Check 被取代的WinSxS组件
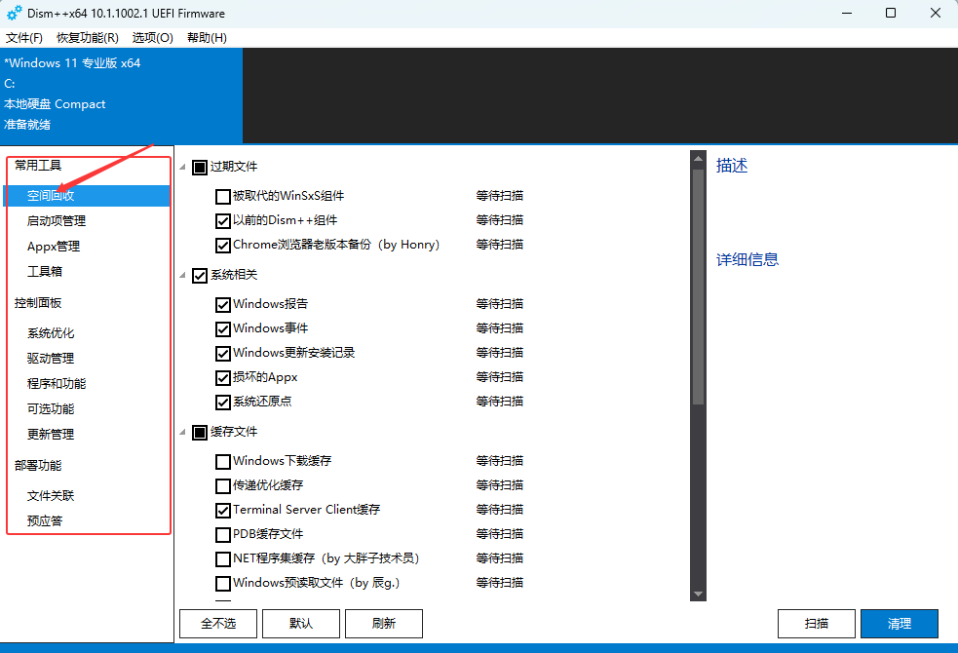The width and height of the screenshot is (958, 653). (x=223, y=196)
